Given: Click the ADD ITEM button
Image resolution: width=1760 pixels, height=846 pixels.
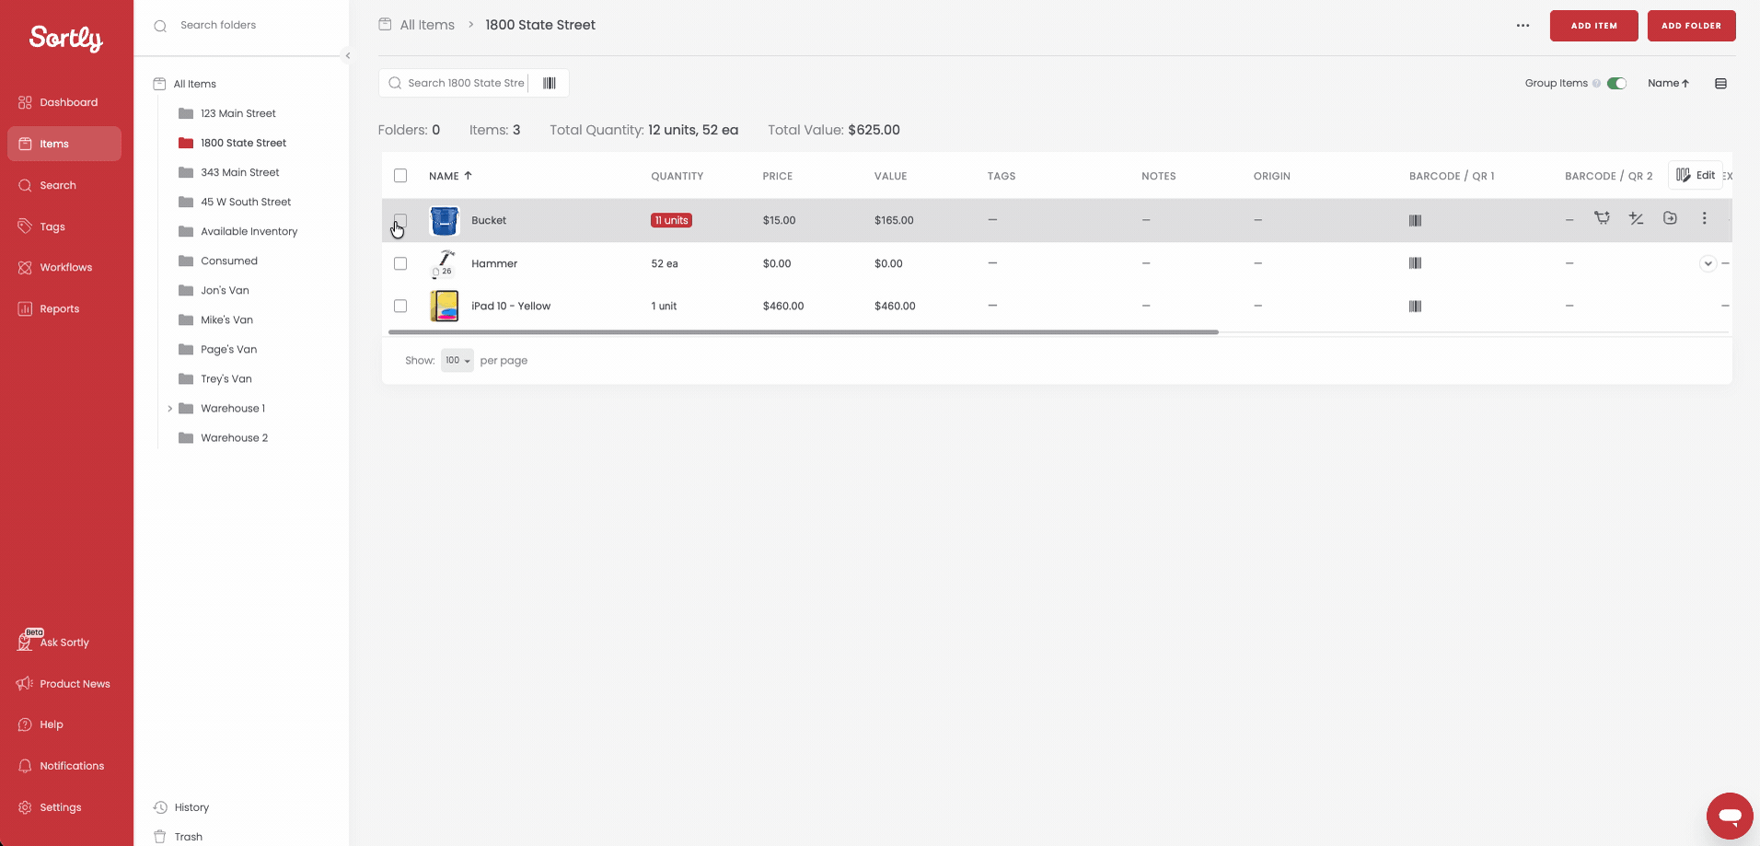Looking at the screenshot, I should click(1593, 26).
